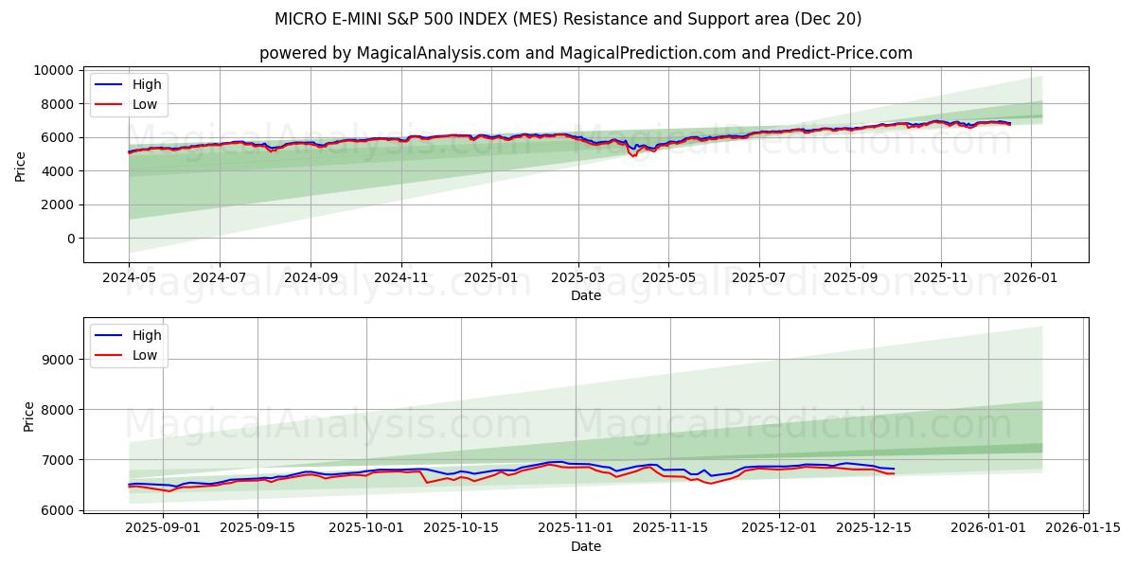Click the Date axis label on the bottom chart

pos(587,546)
